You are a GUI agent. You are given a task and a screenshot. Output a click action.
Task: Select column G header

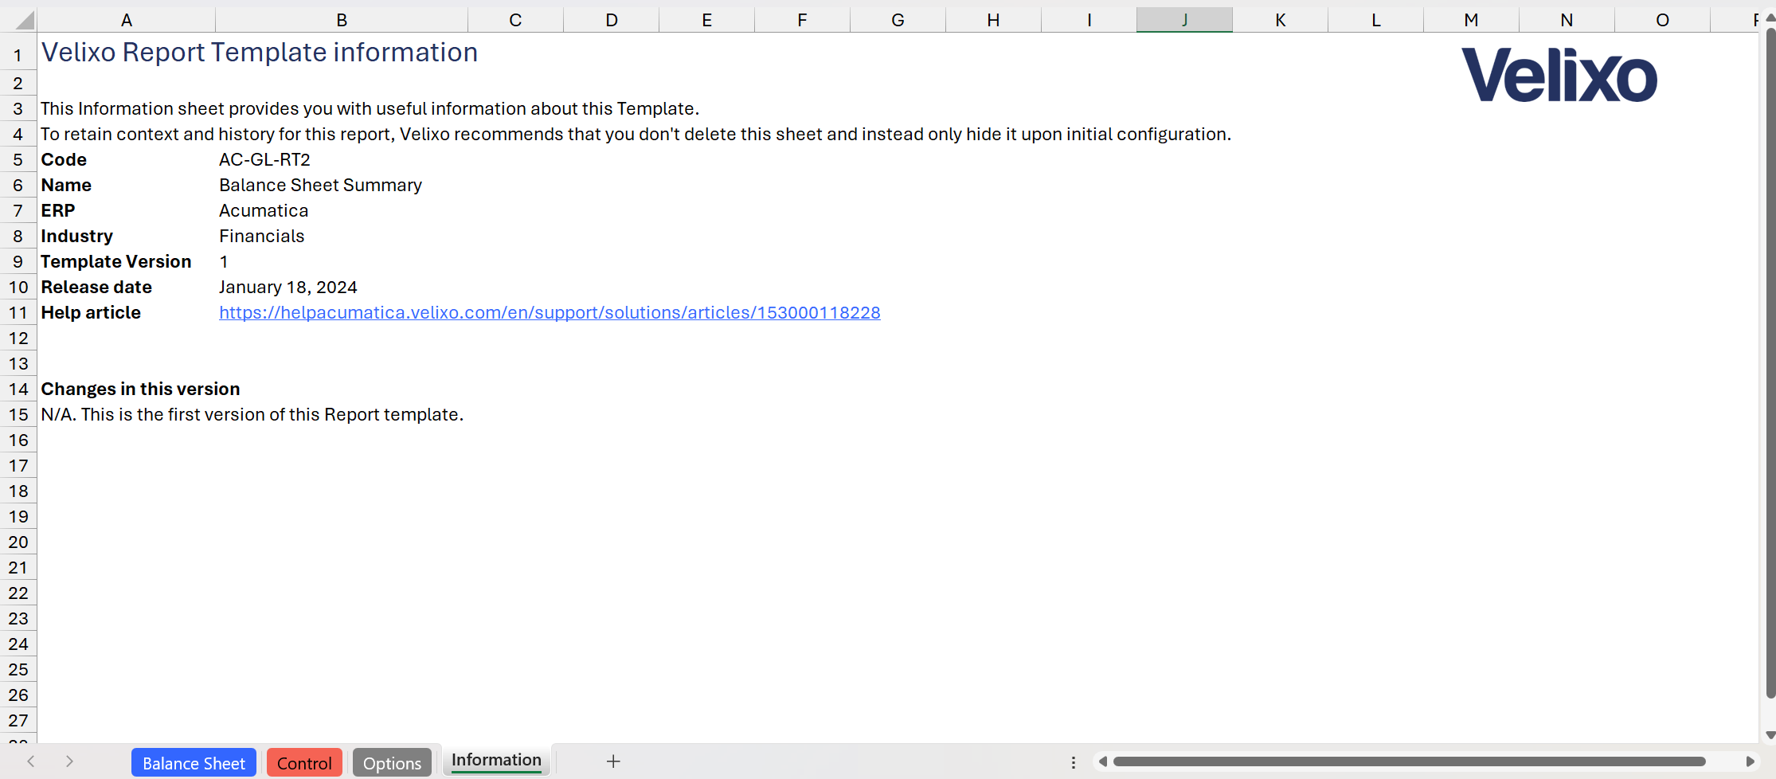(x=898, y=20)
